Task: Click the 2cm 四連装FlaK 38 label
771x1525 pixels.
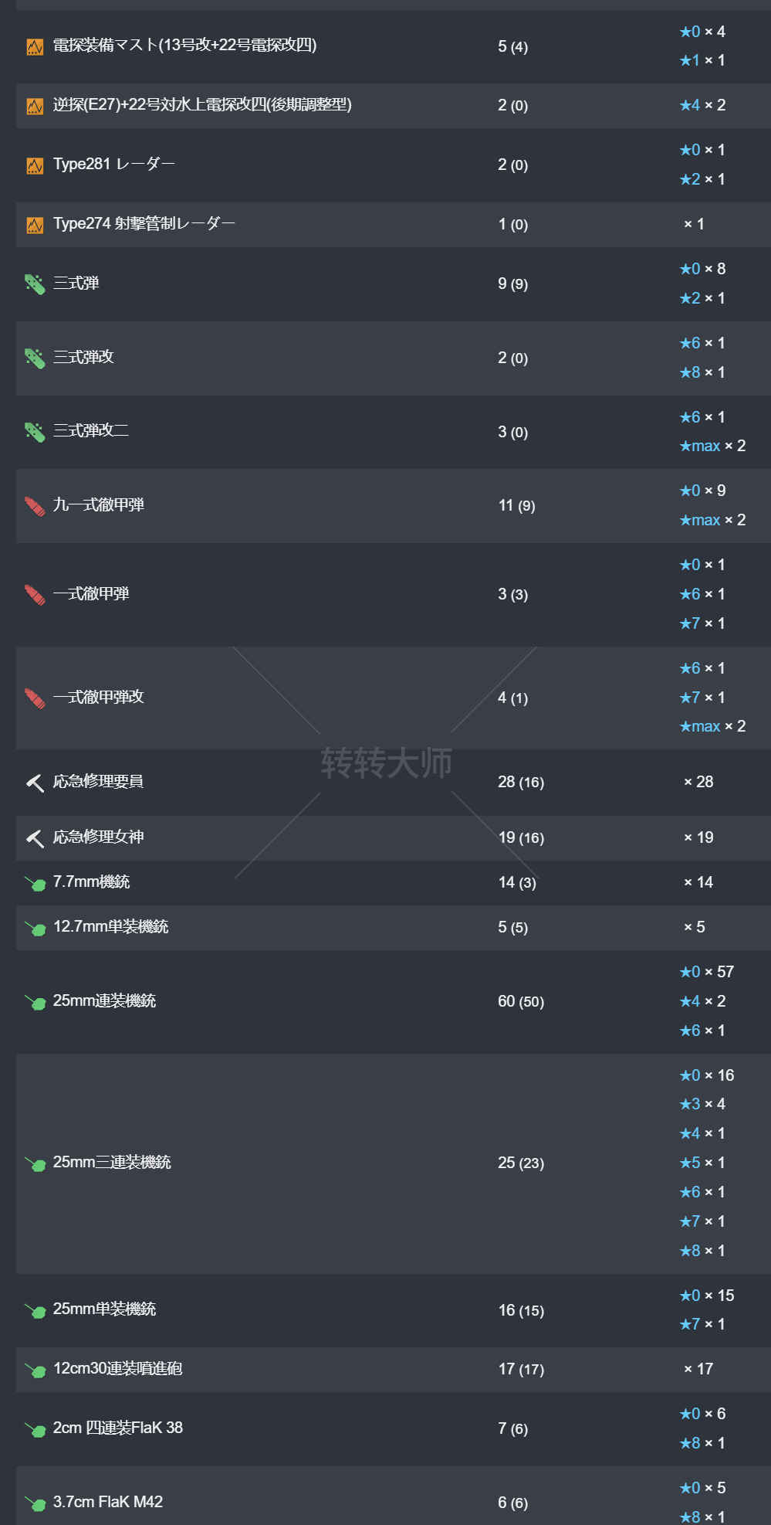Action: (117, 1428)
